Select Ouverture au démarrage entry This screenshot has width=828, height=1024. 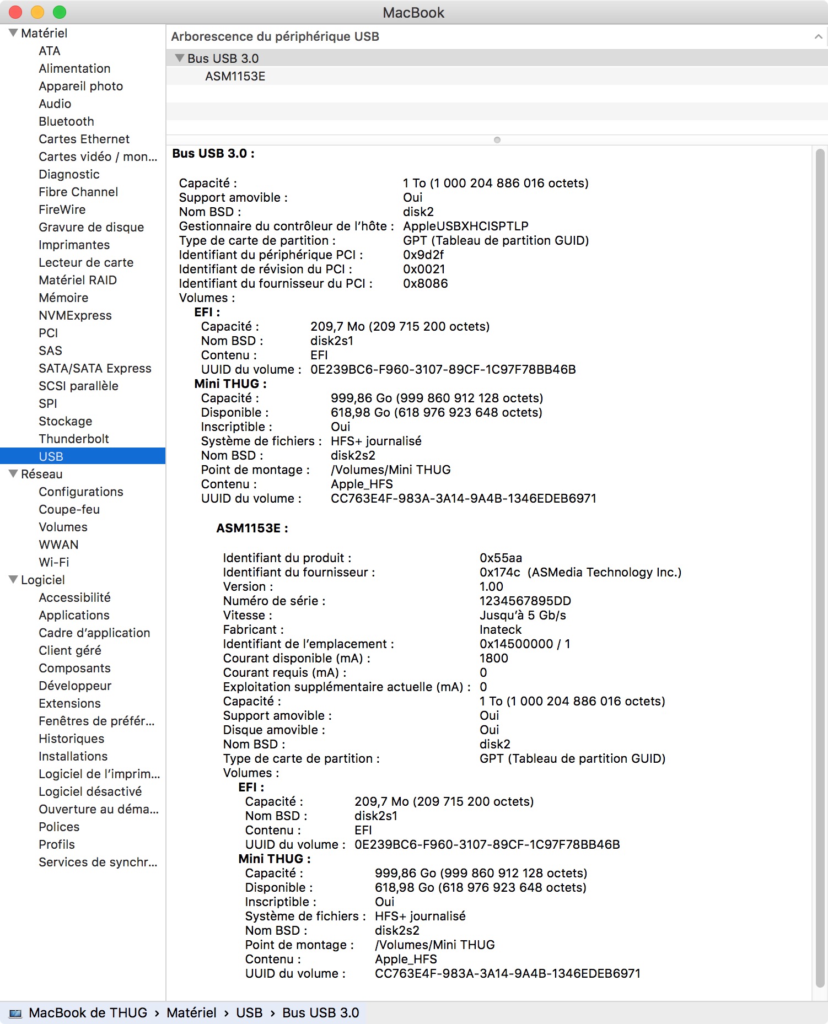tap(99, 809)
